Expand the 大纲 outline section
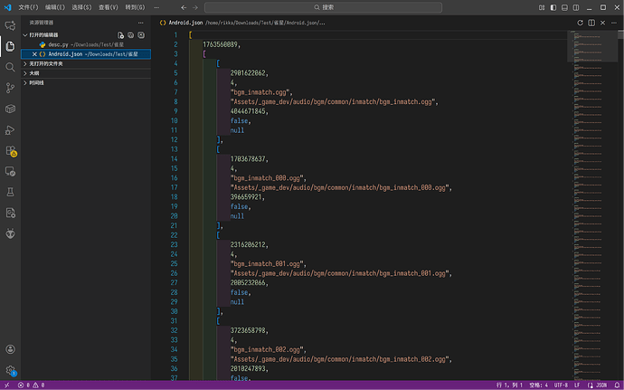The height and width of the screenshot is (390, 624). pyautogui.click(x=34, y=73)
